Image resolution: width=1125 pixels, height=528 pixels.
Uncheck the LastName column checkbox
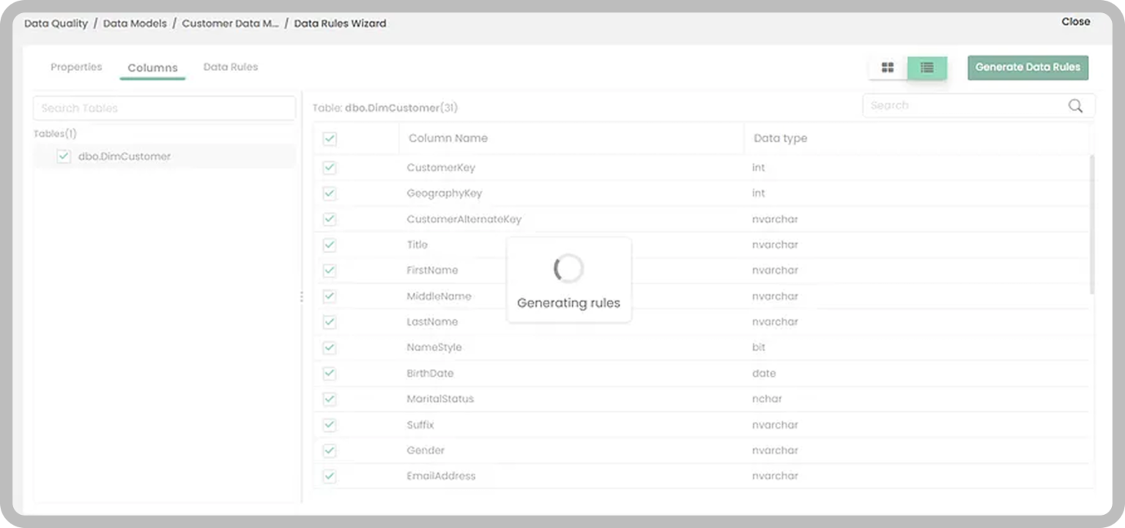pos(330,321)
